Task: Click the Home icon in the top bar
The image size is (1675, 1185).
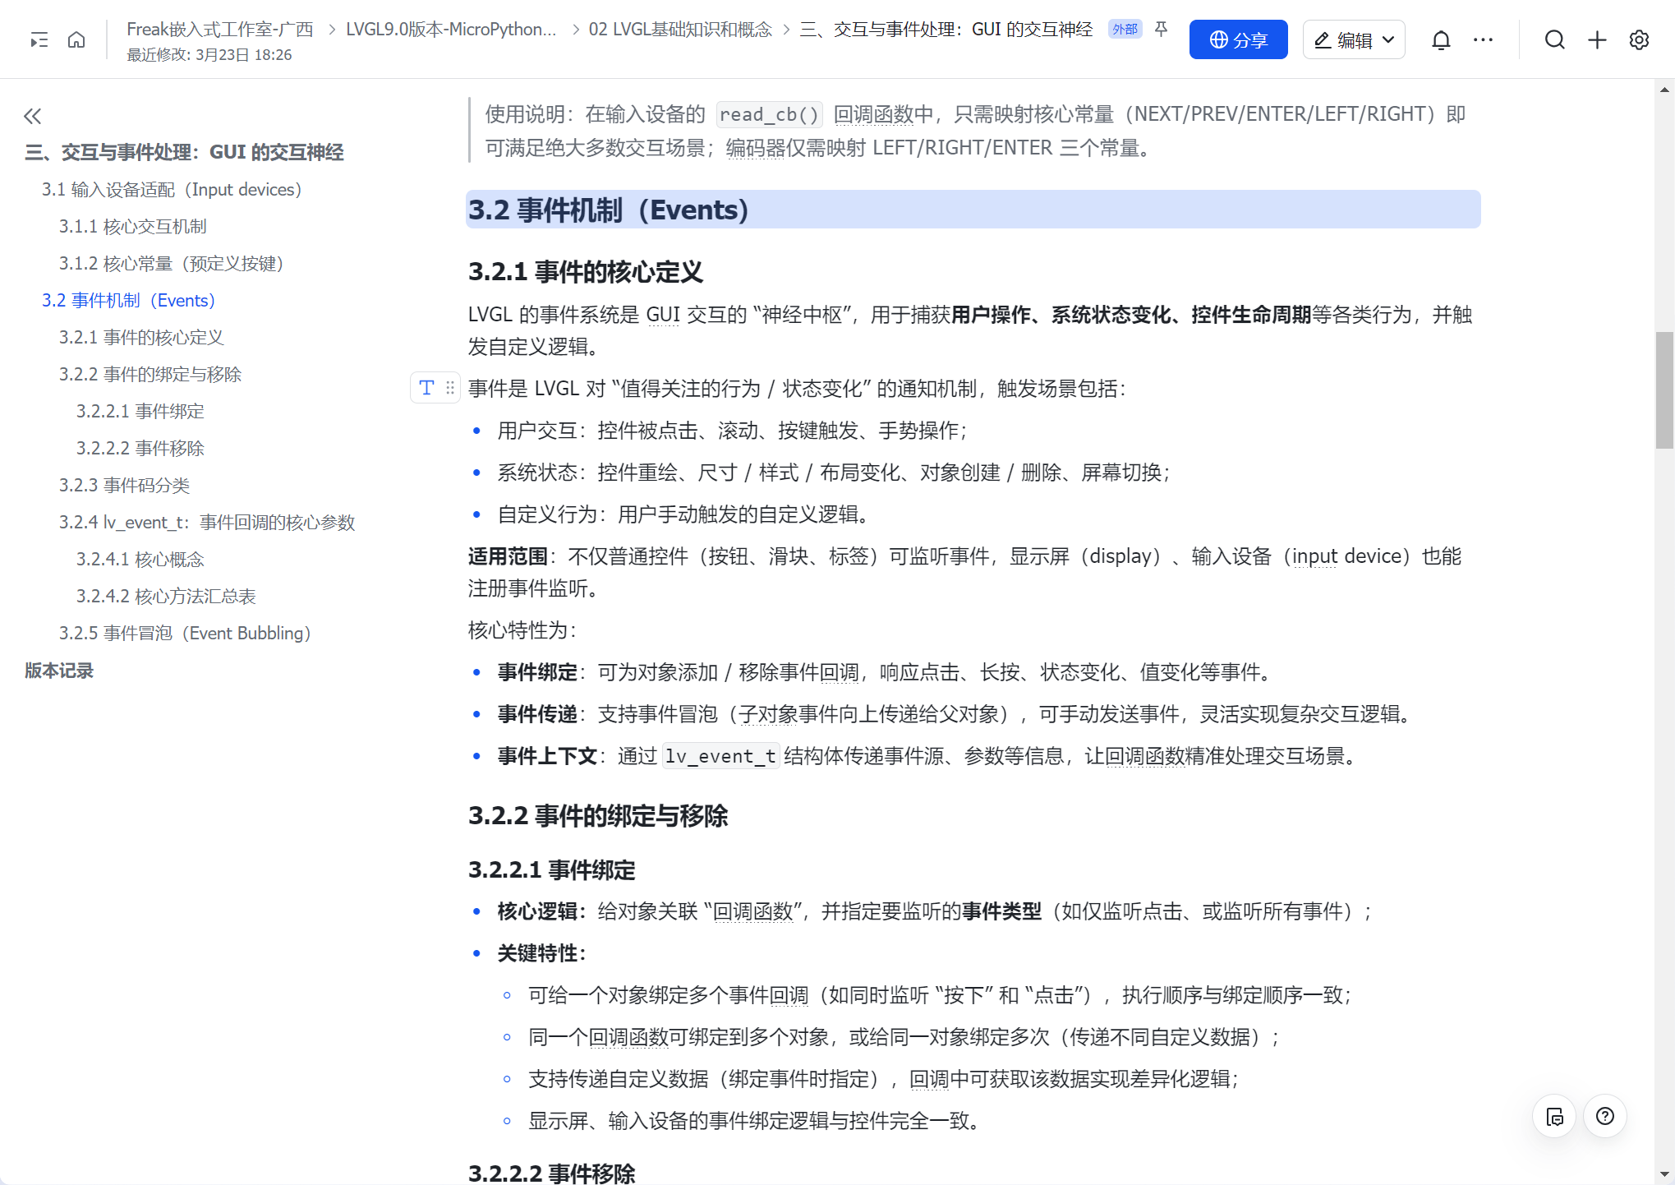Action: pos(76,39)
